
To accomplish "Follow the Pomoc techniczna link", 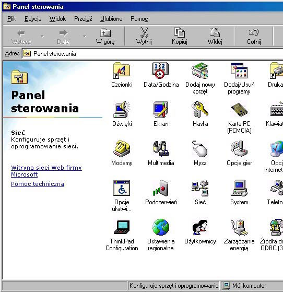I will 38,184.
